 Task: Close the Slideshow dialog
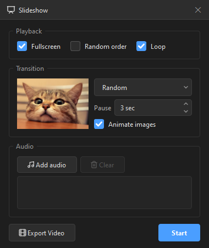pyautogui.click(x=198, y=10)
